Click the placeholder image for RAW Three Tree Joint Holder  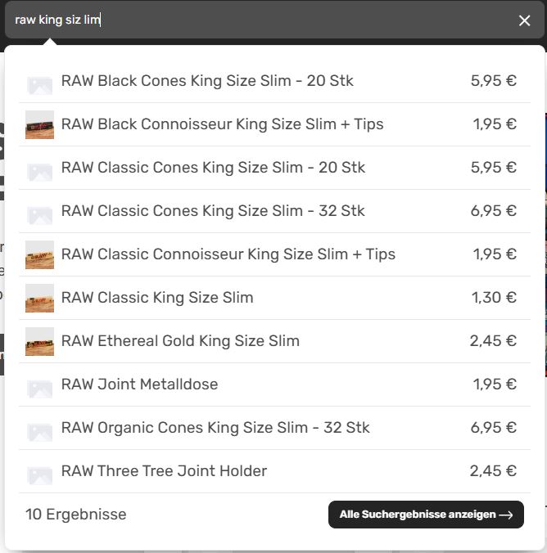[39, 471]
